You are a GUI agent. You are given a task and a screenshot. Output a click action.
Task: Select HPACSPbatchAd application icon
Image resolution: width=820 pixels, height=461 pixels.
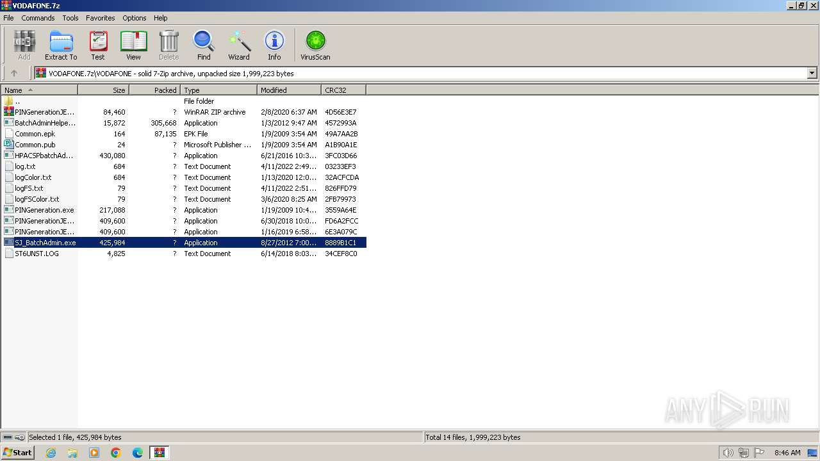point(9,156)
